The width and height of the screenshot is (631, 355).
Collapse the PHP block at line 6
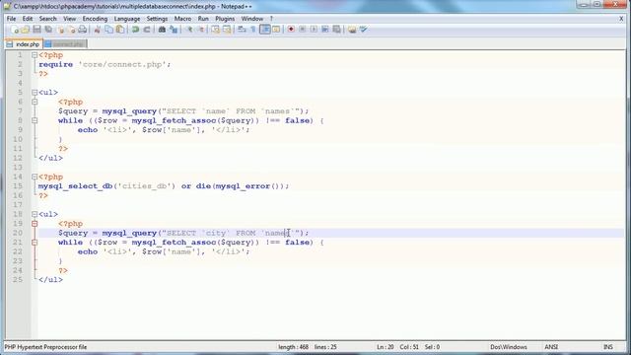(x=35, y=102)
